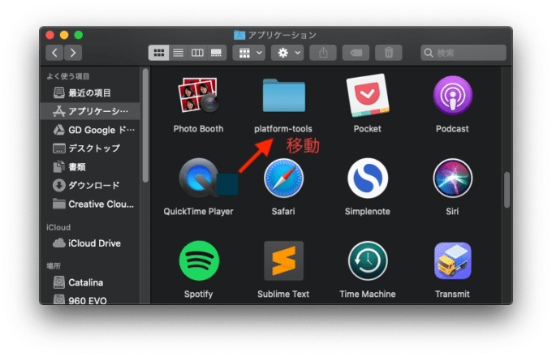Viewport: 552px width, 357px height.
Task: Click the Share toolbar button
Action: [x=323, y=53]
